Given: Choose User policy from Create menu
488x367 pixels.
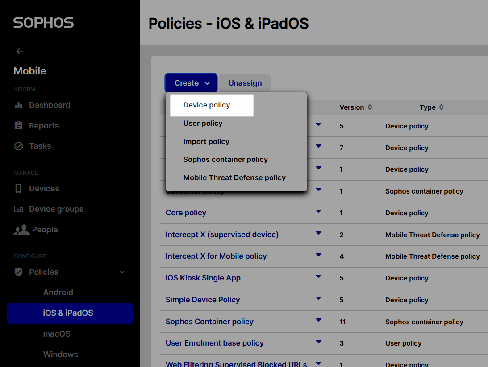Looking at the screenshot, I should [203, 124].
